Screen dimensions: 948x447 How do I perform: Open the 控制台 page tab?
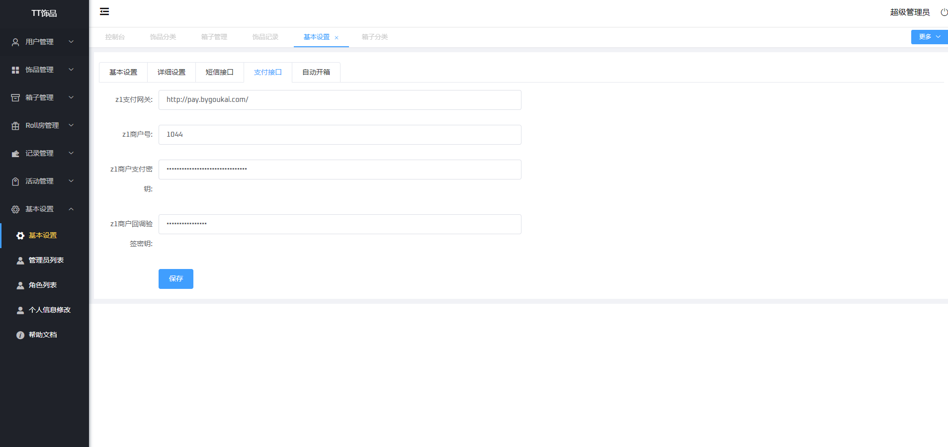[115, 37]
